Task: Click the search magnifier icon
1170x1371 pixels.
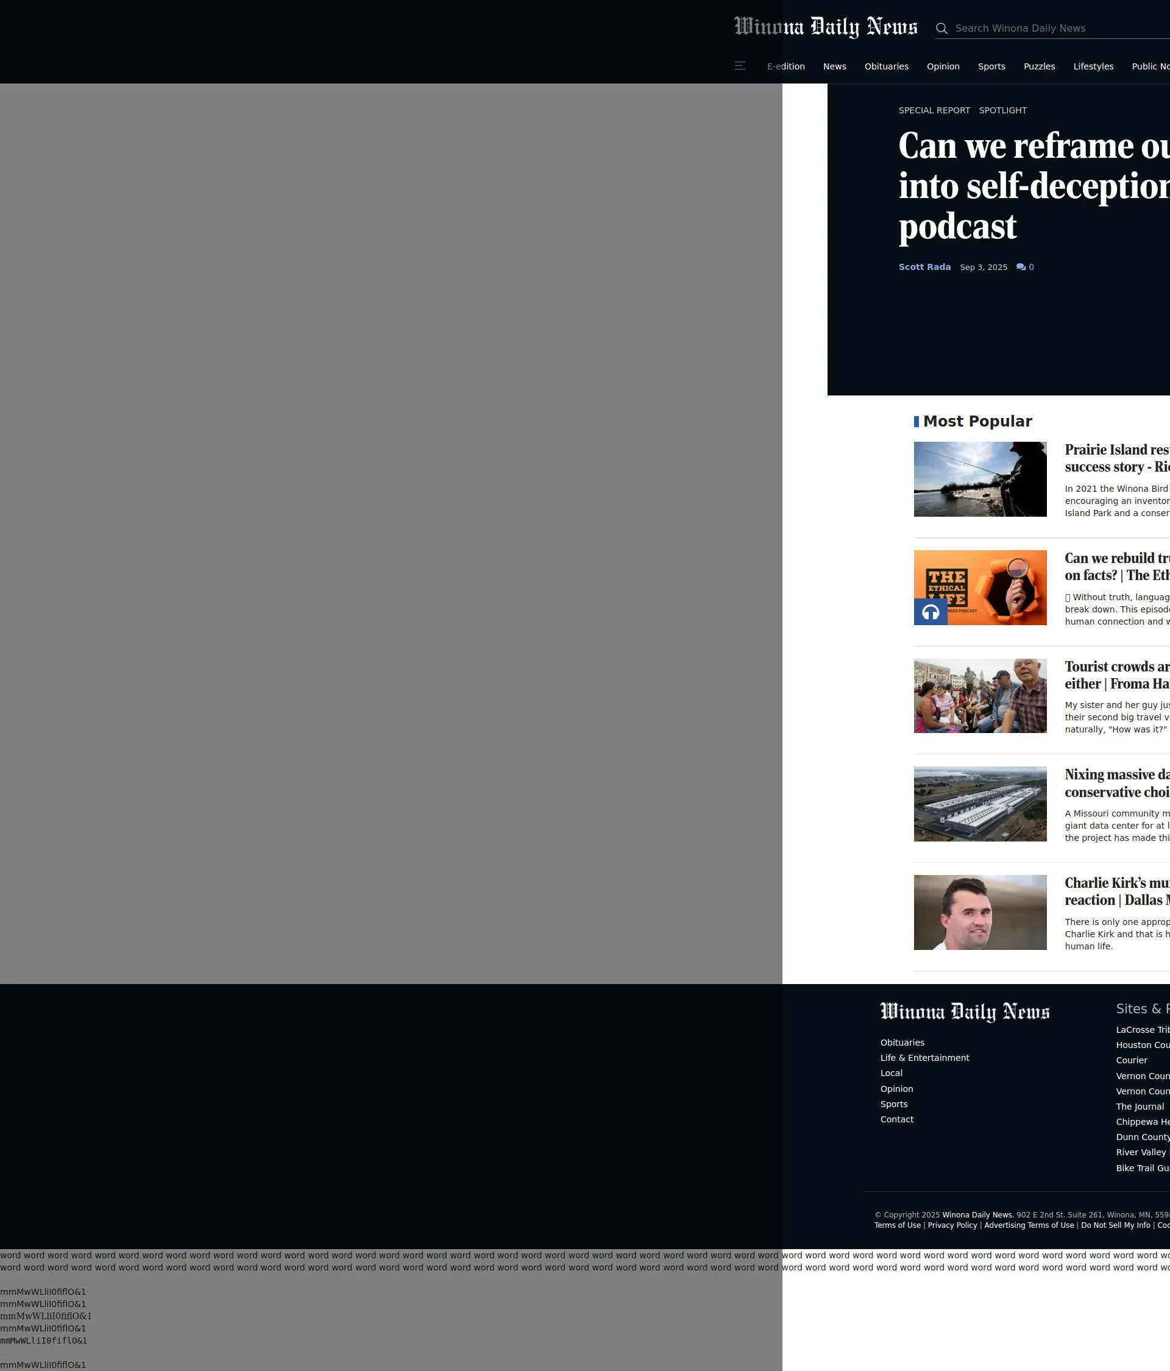Action: point(941,29)
